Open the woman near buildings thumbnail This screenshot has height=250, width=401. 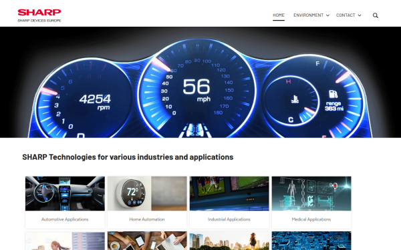[65, 241]
